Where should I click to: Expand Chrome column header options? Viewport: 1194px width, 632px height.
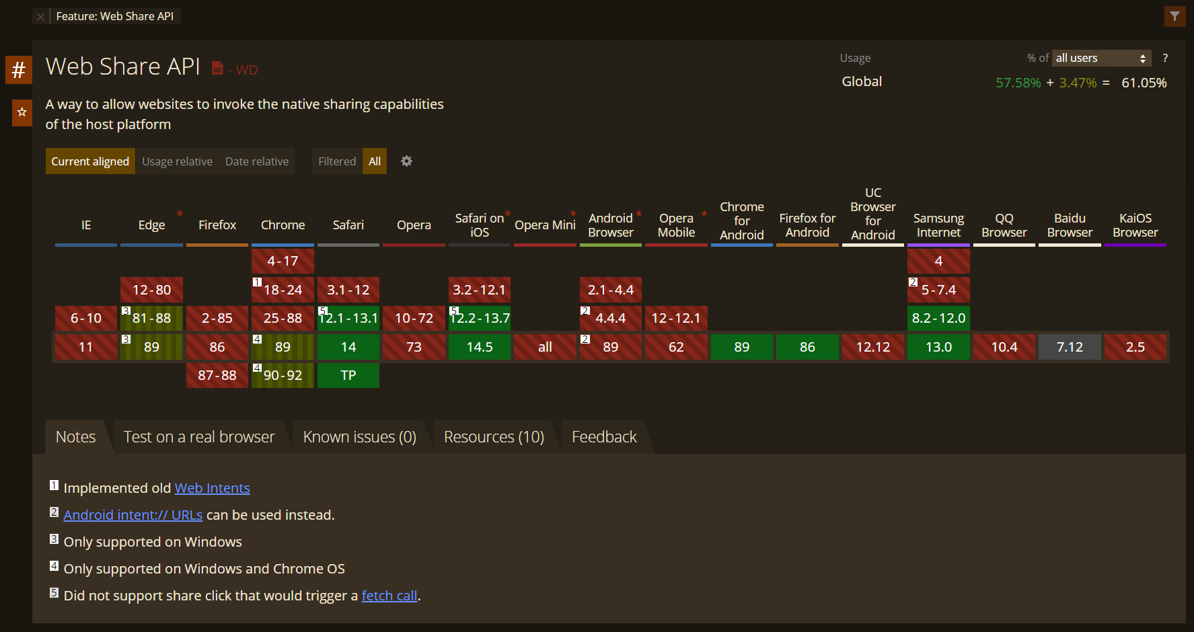283,225
